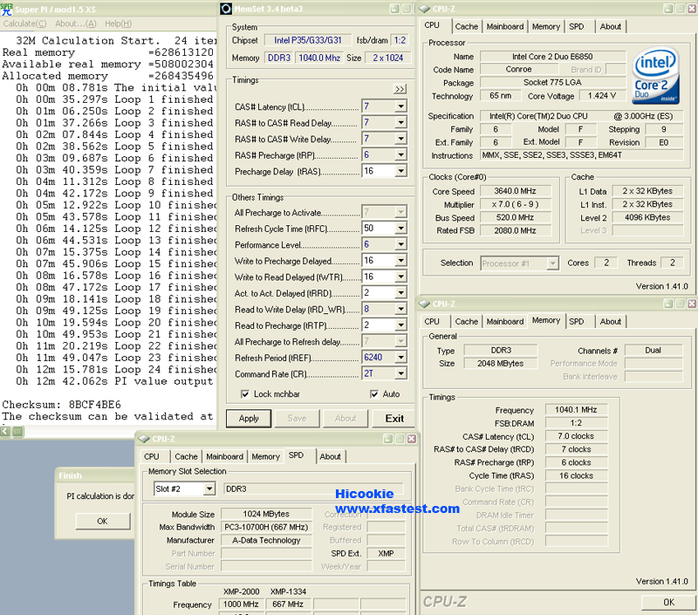Screen dimensions: 698x615
Task: Open the Memory Slot Selection dropdown
Action: click(x=209, y=489)
